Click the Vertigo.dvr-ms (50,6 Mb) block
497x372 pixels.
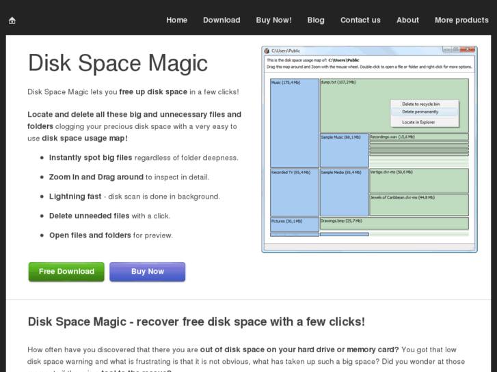click(x=419, y=181)
